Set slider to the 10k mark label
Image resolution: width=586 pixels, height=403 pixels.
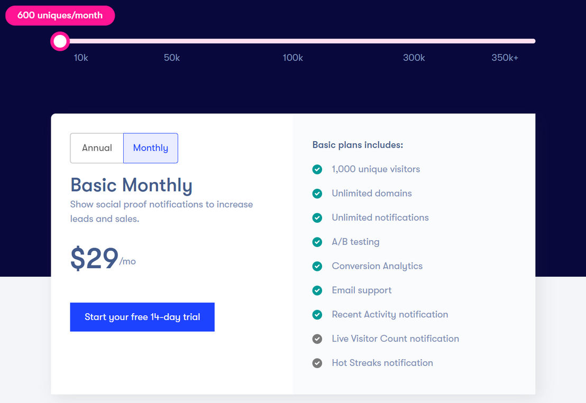81,58
